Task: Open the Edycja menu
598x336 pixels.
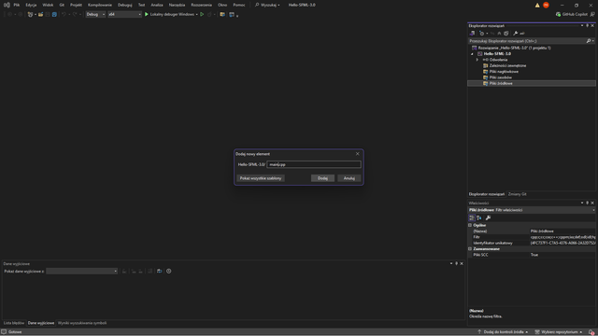Action: click(31, 5)
